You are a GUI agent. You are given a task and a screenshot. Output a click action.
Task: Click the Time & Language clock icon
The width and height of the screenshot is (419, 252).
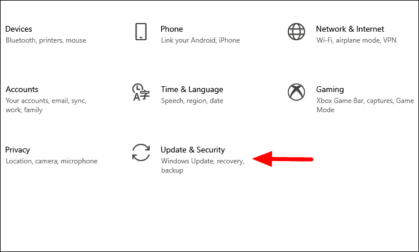tap(141, 92)
